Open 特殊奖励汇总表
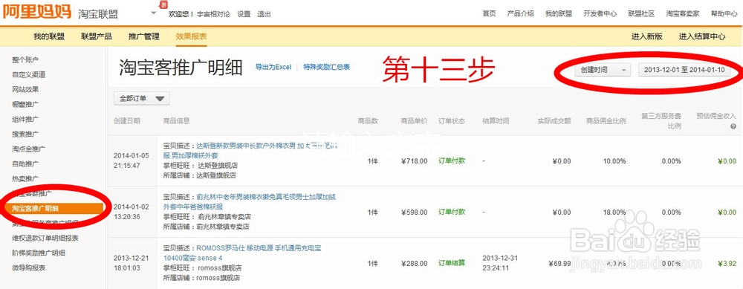The width and height of the screenshot is (743, 289). point(326,68)
